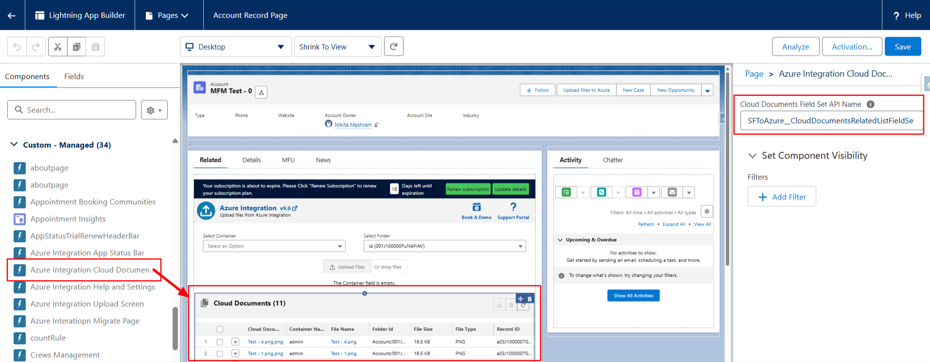
Task: Click the move handle on Cloud Documents component
Action: click(520, 299)
